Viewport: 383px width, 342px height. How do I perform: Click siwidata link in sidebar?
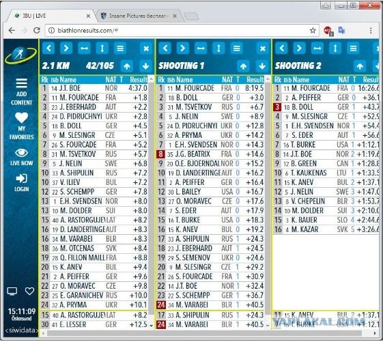[x=21, y=330]
